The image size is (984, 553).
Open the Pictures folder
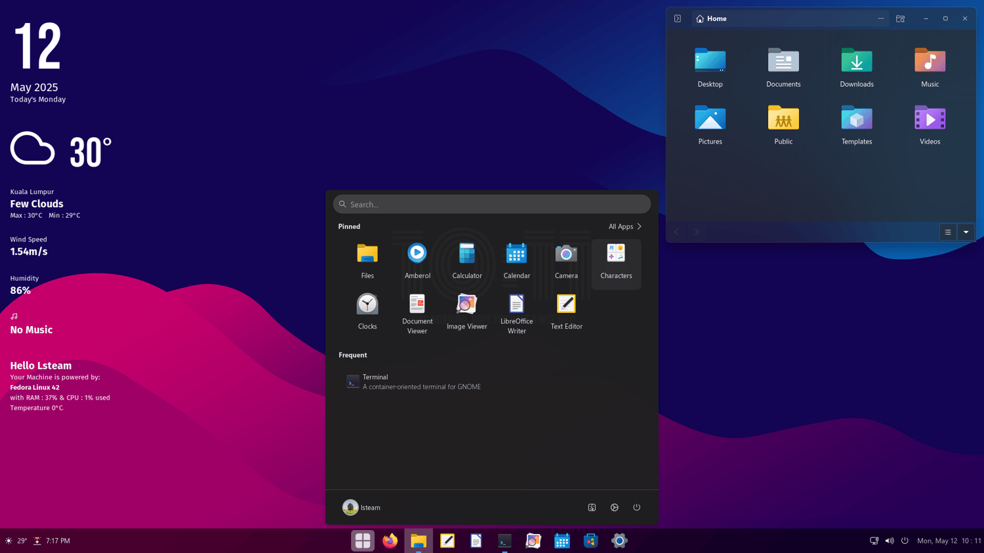coord(710,125)
